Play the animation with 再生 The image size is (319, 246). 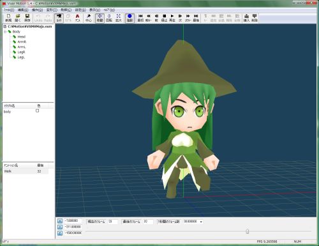[x=172, y=18]
